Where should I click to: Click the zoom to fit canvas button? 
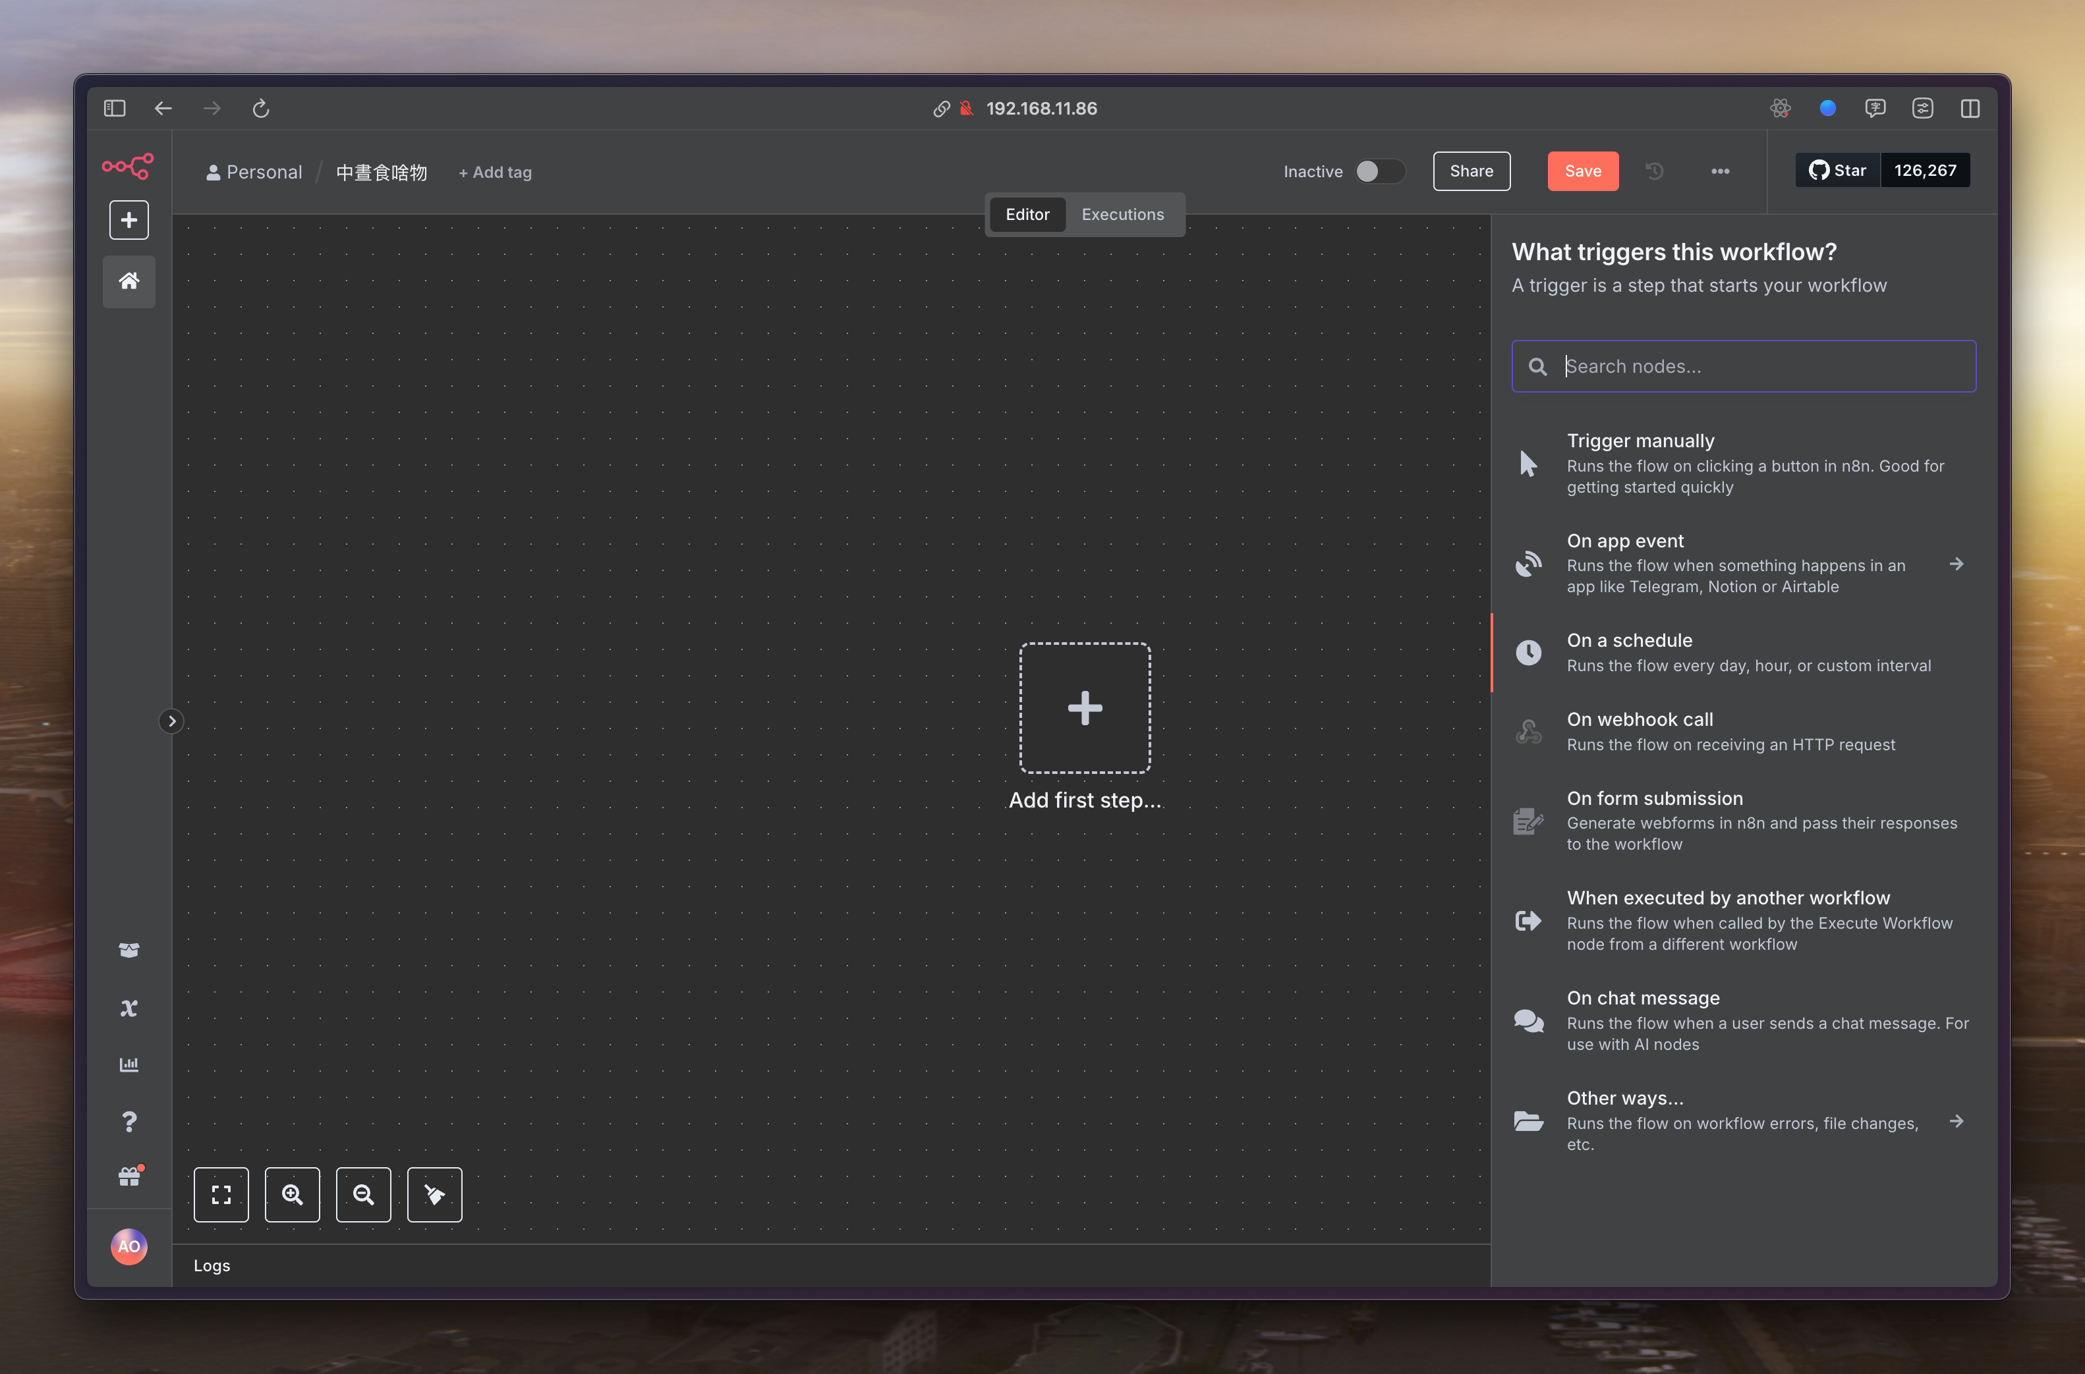pyautogui.click(x=221, y=1194)
